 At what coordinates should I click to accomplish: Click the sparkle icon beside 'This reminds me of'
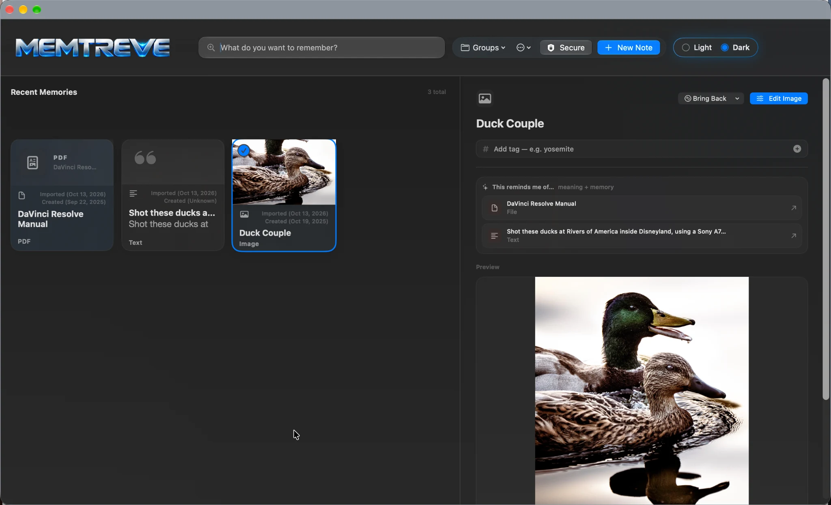coord(485,187)
